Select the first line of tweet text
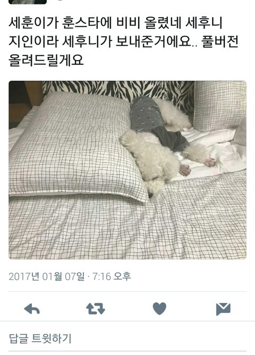This screenshot has height=355, width=255. [x=116, y=23]
